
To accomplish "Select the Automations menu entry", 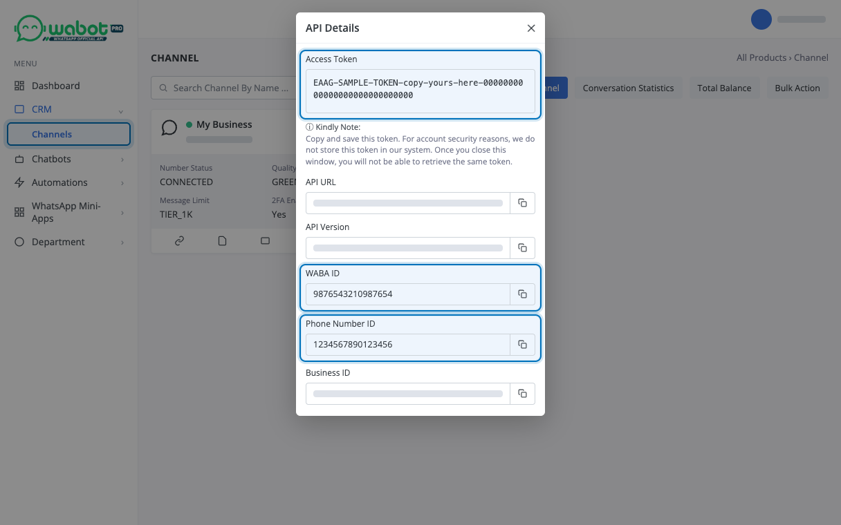I will (x=68, y=182).
